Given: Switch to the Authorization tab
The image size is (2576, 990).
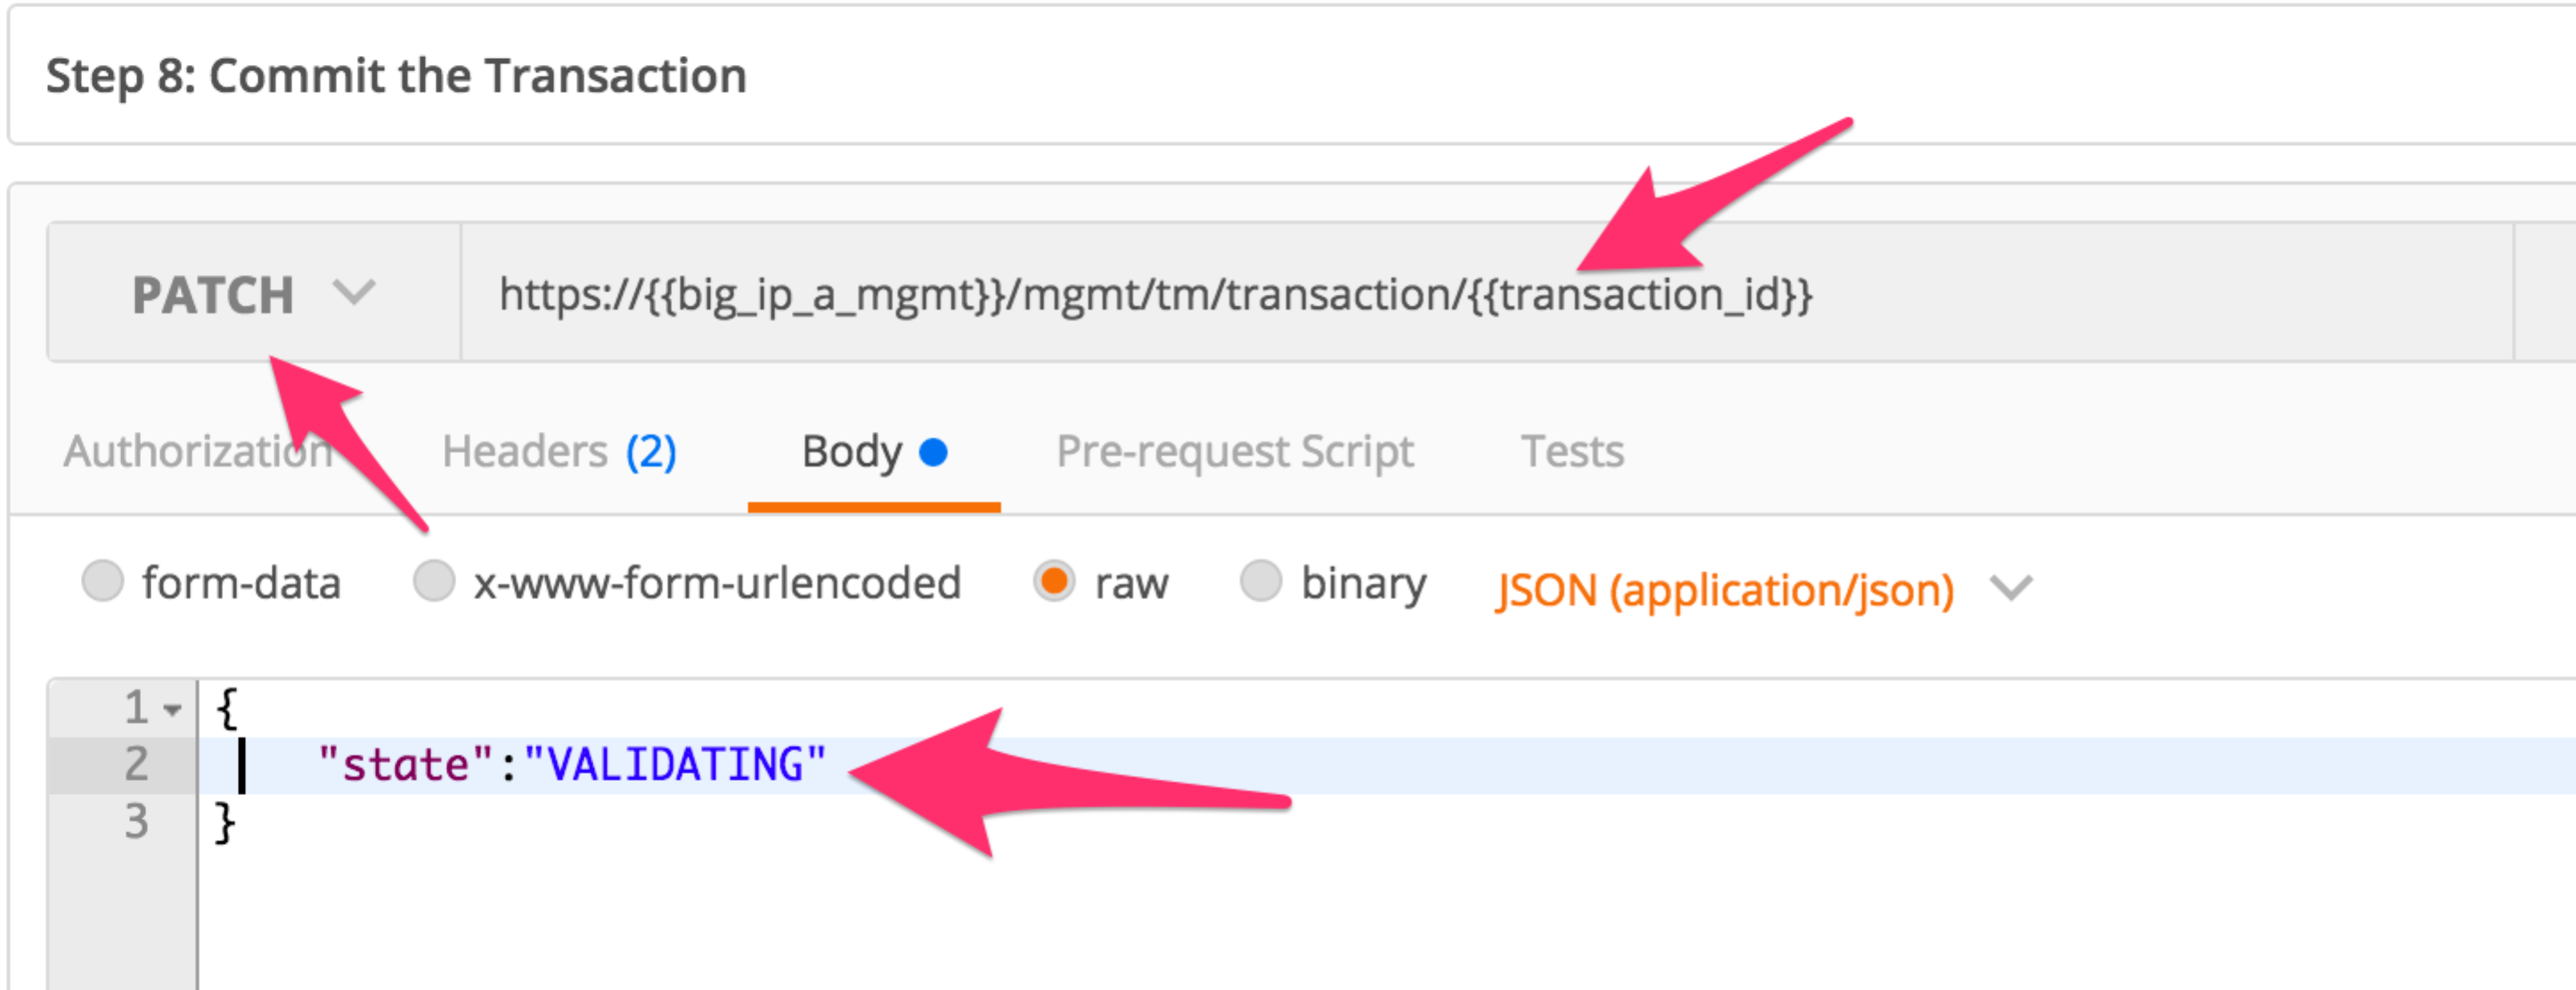Looking at the screenshot, I should point(198,451).
